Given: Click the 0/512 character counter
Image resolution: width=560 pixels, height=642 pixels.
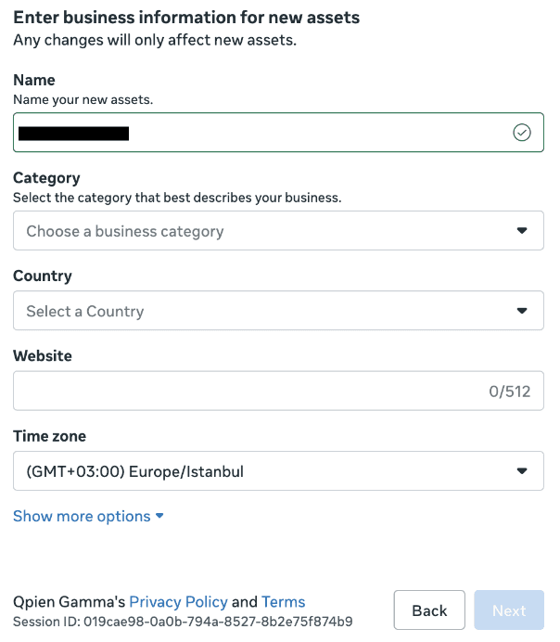Looking at the screenshot, I should [x=509, y=392].
